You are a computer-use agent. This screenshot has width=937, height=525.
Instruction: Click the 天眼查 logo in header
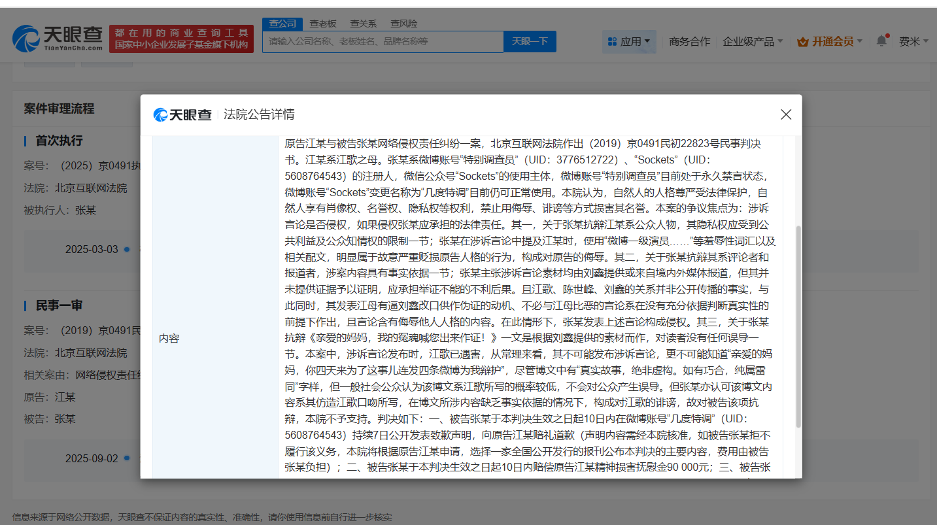(58, 39)
